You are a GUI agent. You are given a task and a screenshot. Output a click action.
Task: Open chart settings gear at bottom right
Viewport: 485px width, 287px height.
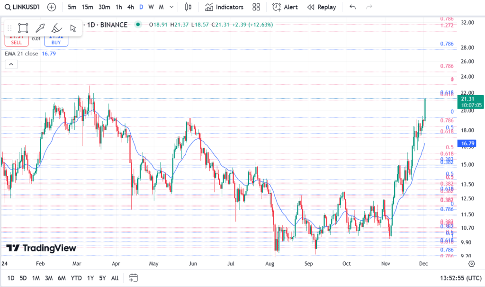coord(471,263)
